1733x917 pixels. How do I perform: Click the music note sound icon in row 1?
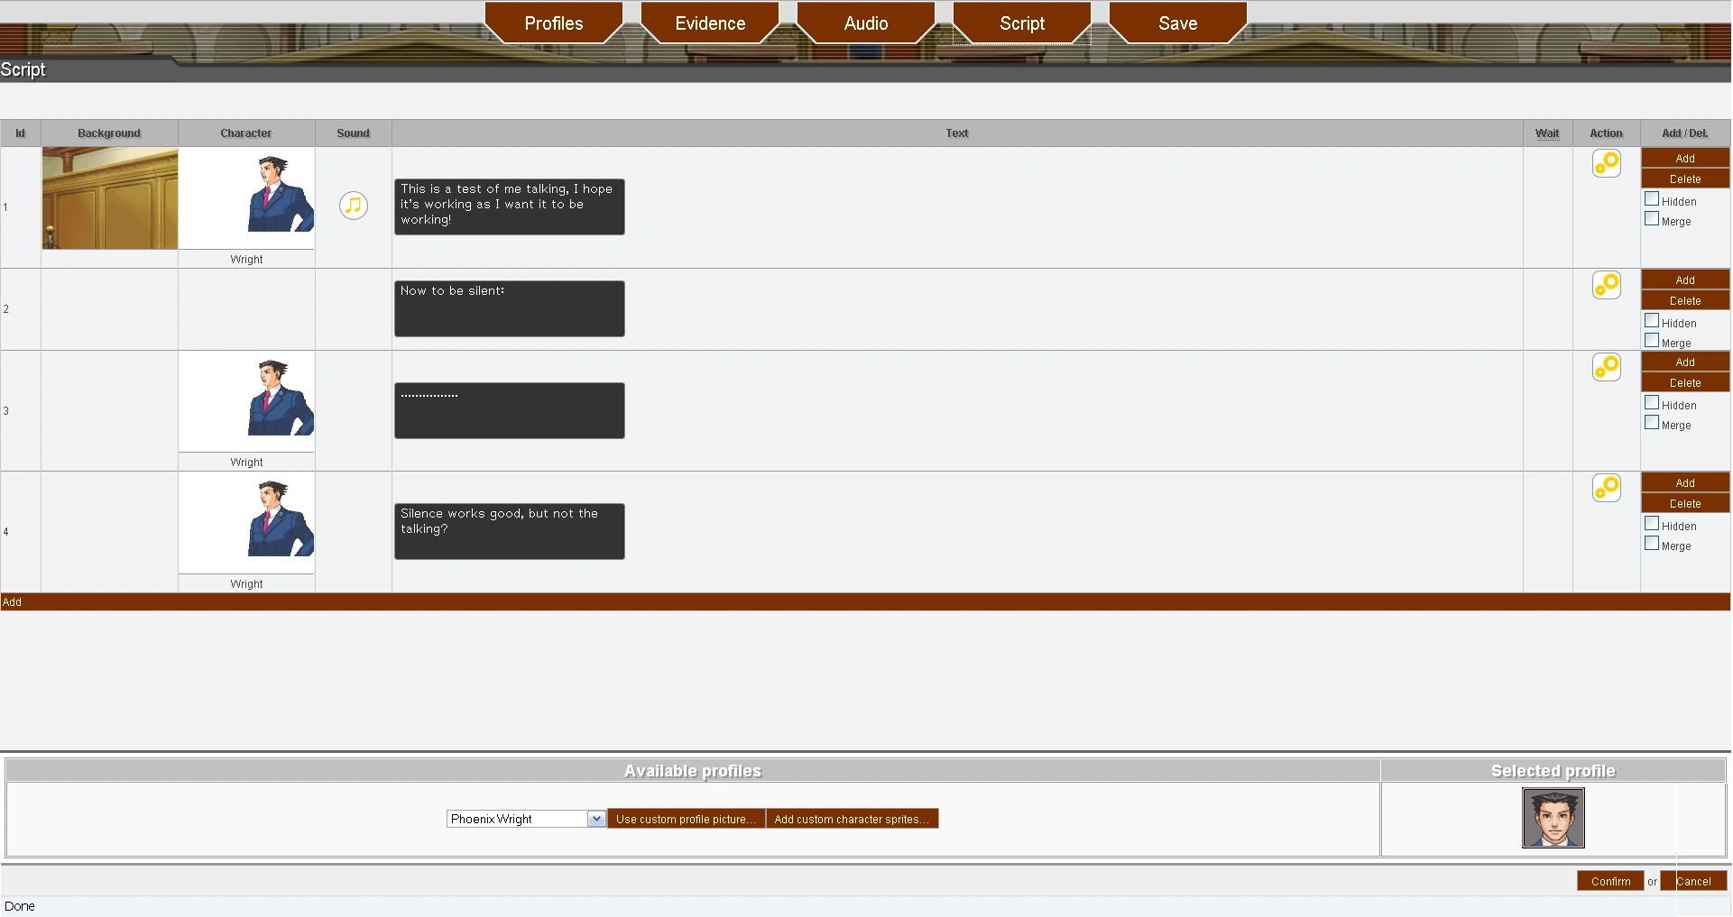point(354,206)
